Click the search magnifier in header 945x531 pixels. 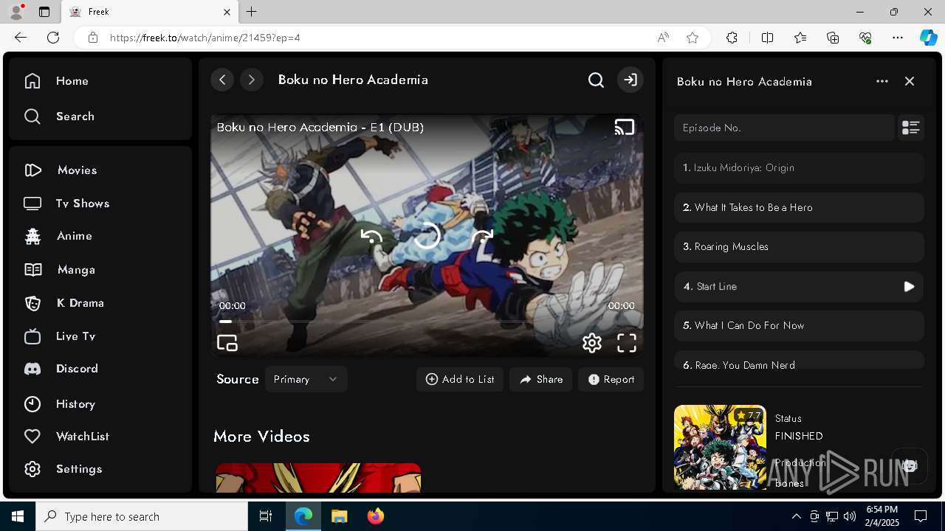tap(596, 80)
